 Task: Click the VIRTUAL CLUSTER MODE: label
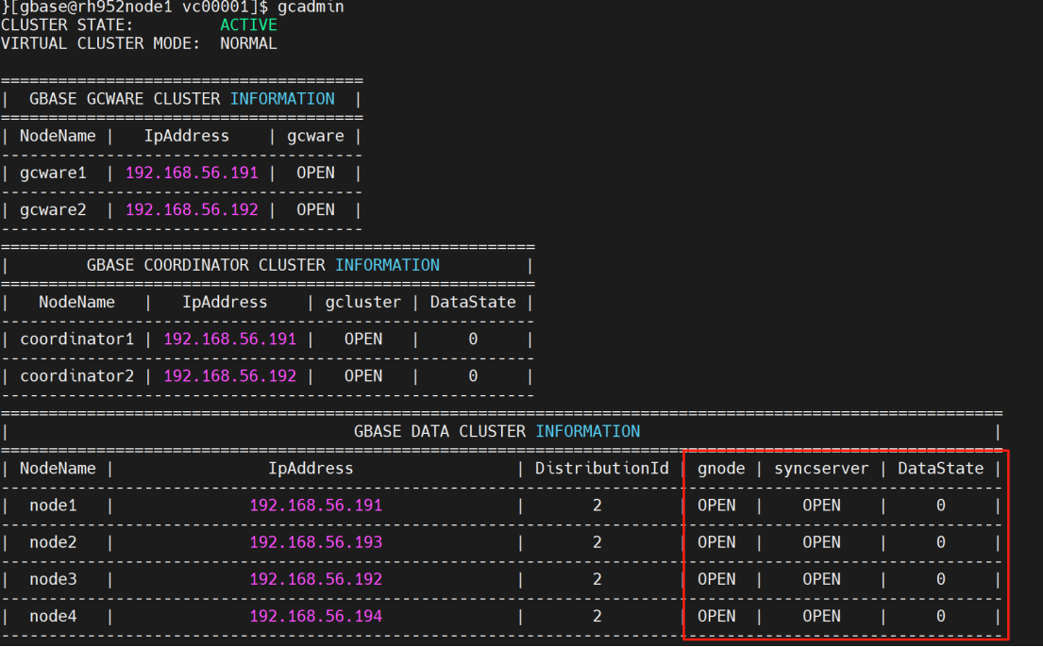coord(100,44)
